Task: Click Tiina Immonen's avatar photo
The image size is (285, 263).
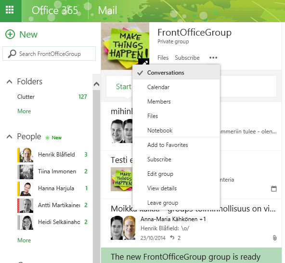Action: (x=26, y=172)
